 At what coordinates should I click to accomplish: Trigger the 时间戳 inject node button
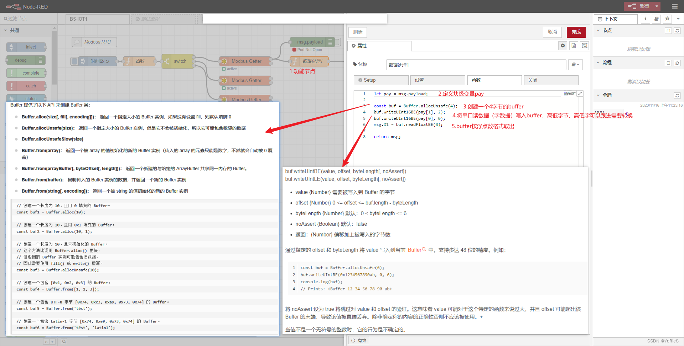pyautogui.click(x=74, y=61)
